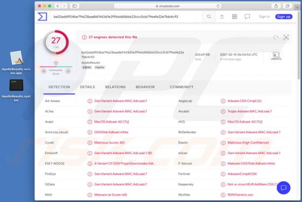
Task: Click the ESET-NOD32 engine name
Action: [x=54, y=163]
